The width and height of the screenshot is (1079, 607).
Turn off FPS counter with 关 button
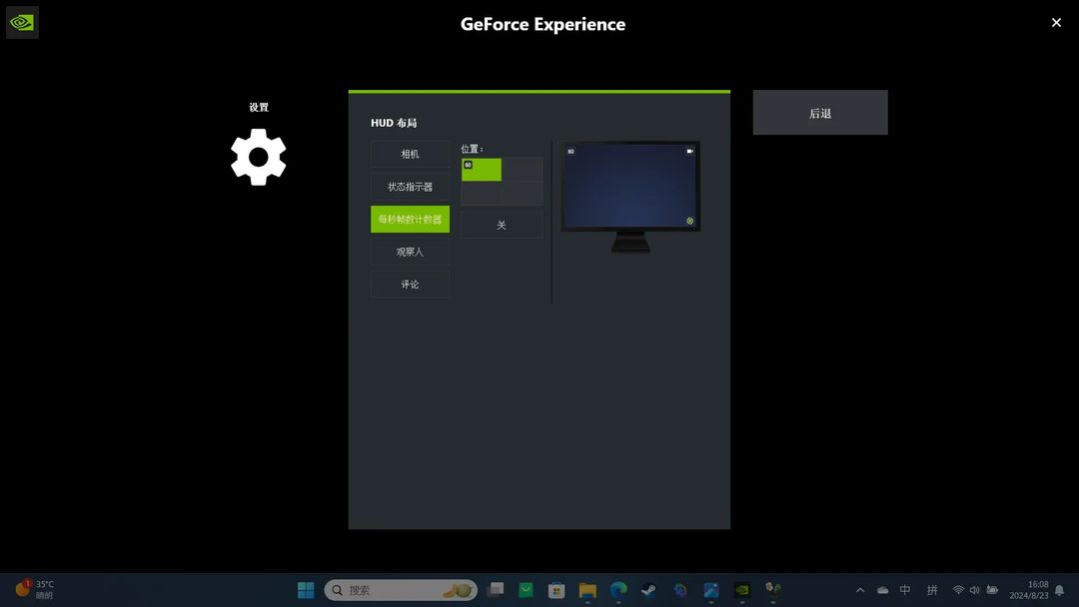502,225
